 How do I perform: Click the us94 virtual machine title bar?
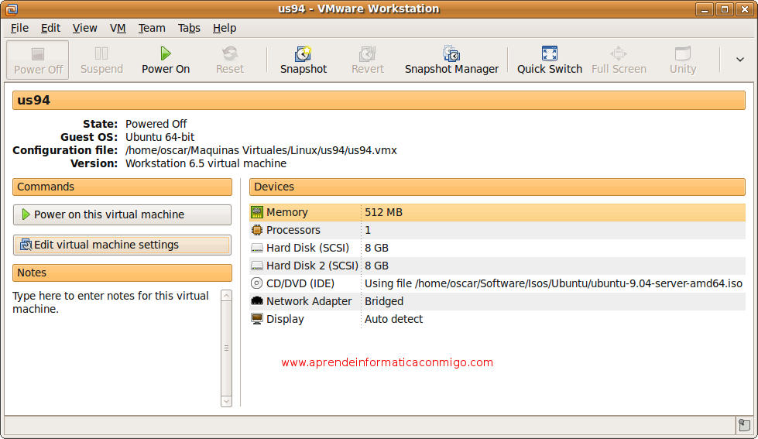379,100
